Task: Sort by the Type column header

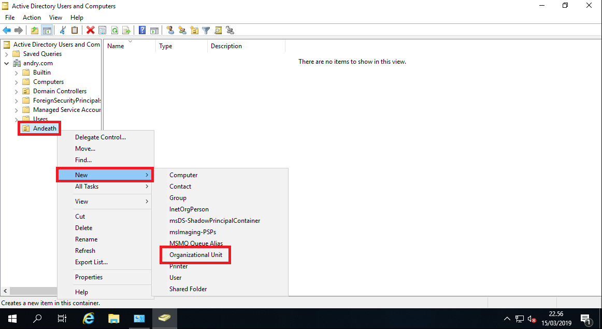Action: point(181,46)
